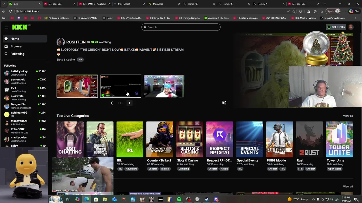Screen dimensions: 362x203
Task: Open IRL category card
Action: coord(130,139)
